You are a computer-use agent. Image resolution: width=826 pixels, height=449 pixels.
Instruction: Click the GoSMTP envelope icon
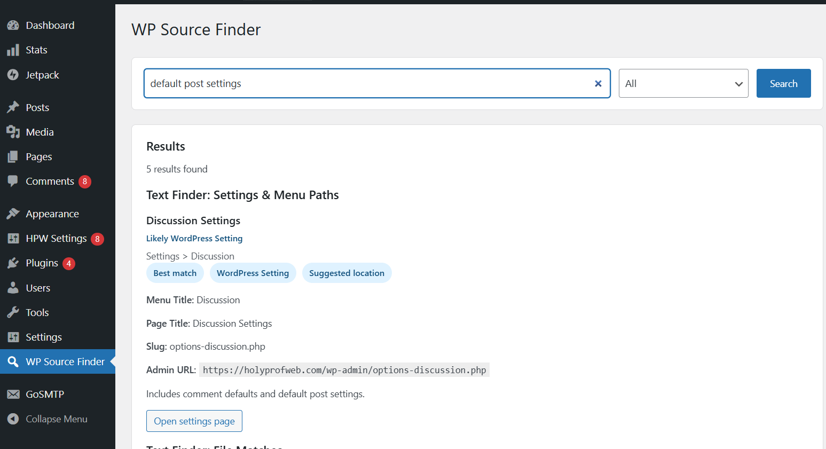pyautogui.click(x=13, y=394)
